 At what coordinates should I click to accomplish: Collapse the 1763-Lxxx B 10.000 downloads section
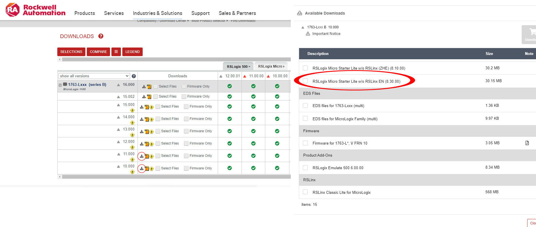coord(303,27)
